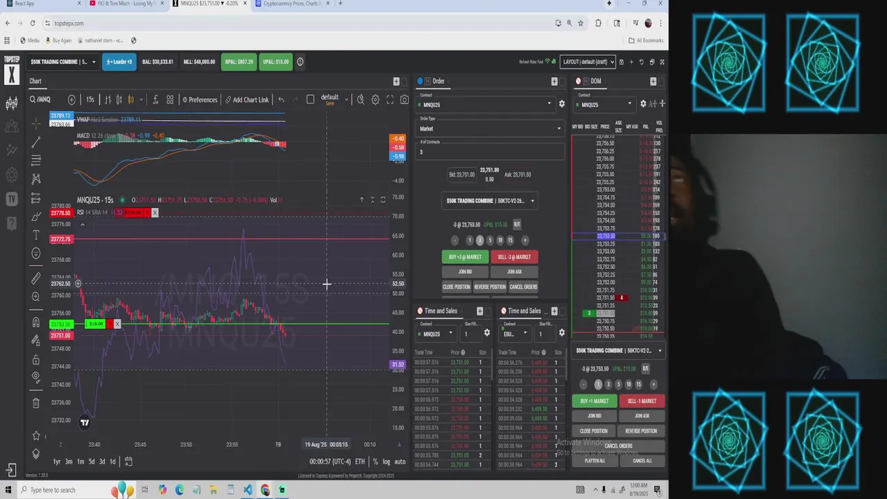Click CLOSE POSITION in Order panel
Viewport: 887px width, 499px height.
tap(456, 287)
